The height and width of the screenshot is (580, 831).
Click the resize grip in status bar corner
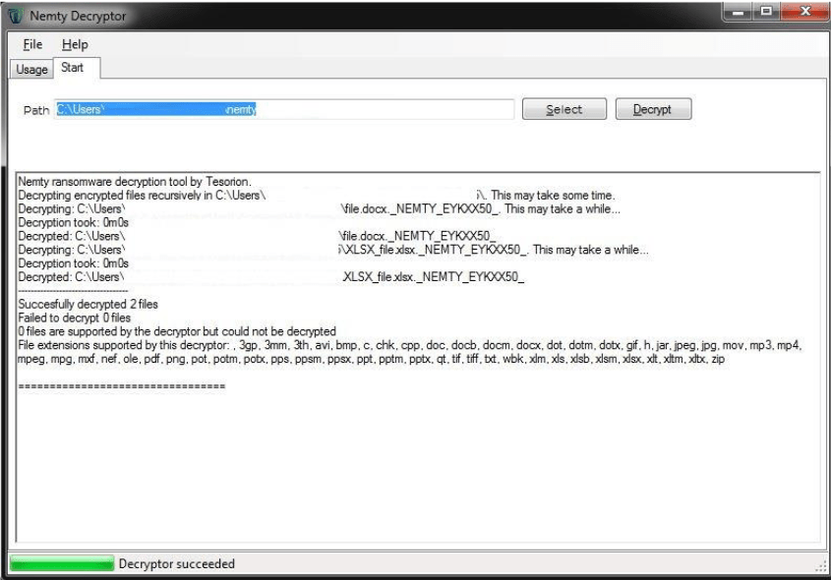tap(821, 565)
